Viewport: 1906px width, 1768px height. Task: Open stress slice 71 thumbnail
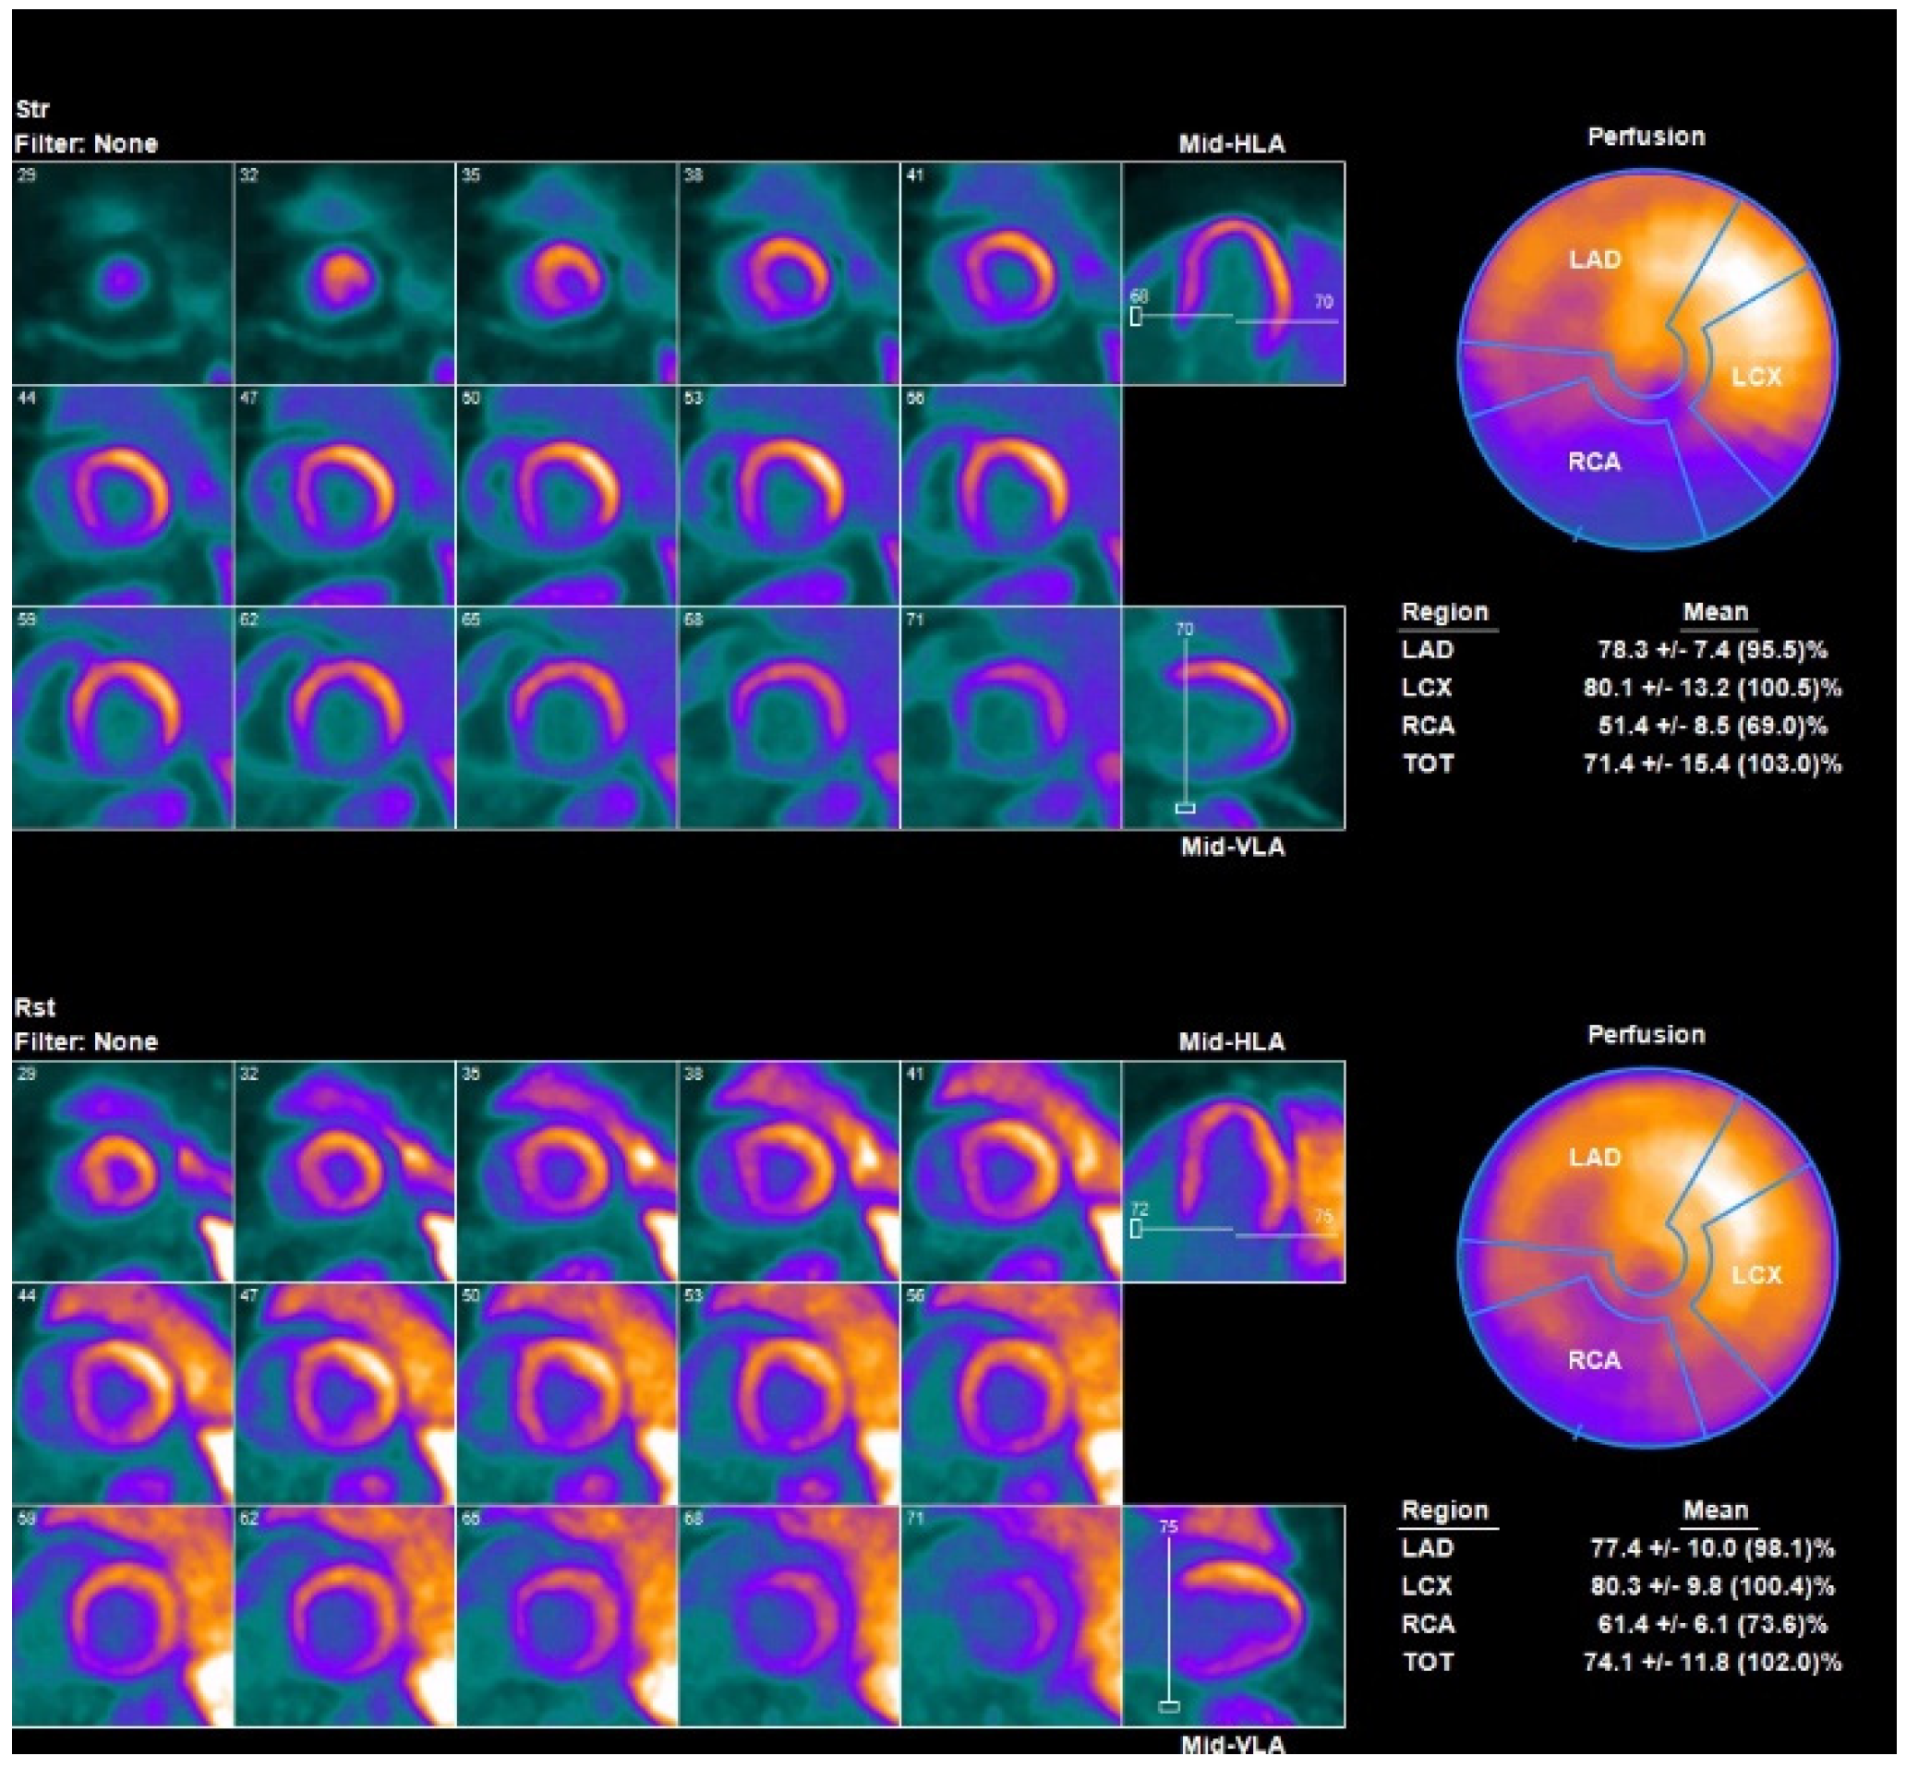1010,717
